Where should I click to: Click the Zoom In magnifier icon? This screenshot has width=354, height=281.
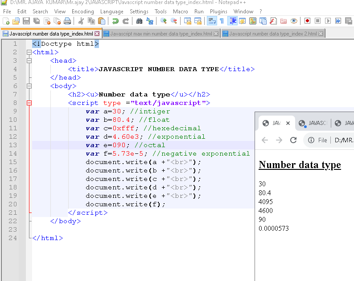pos(164,21)
